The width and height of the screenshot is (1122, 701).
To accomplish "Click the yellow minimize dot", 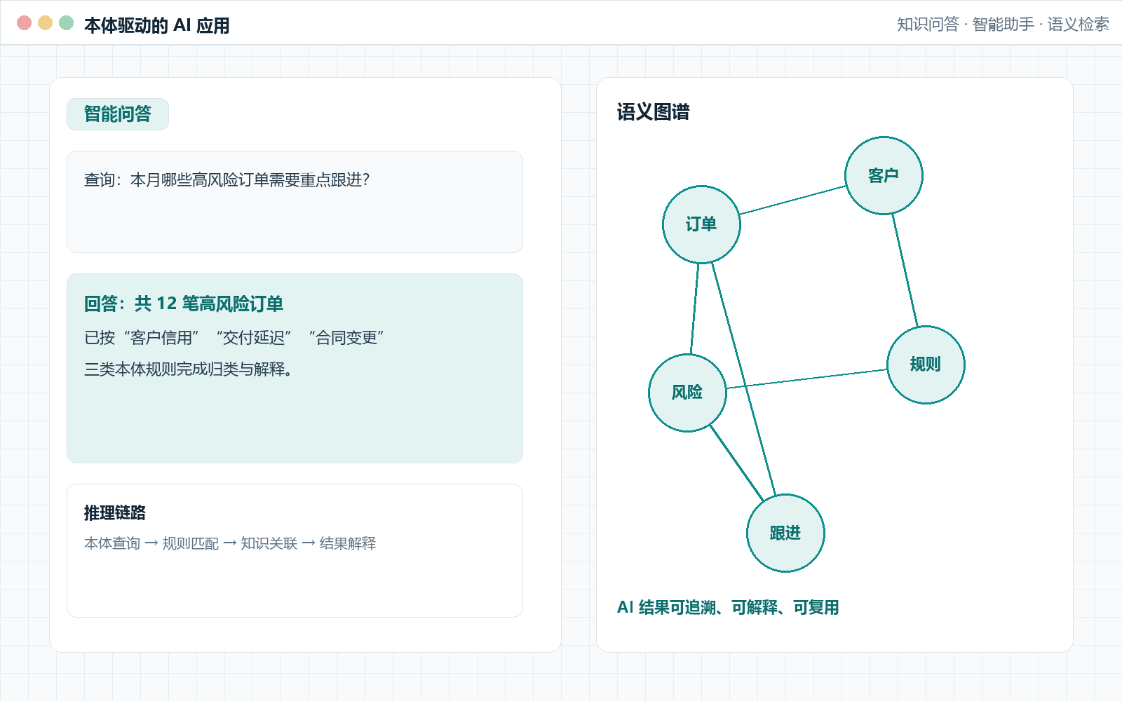I will [x=46, y=23].
